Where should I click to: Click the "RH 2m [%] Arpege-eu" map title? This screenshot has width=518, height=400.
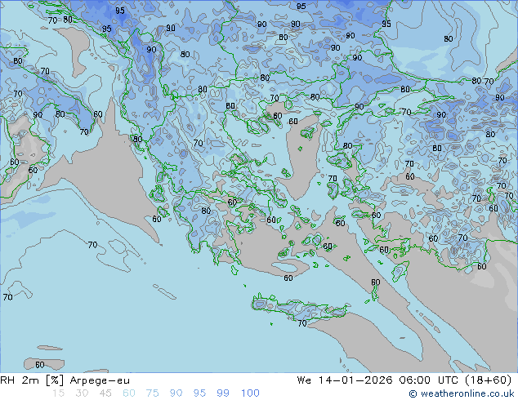[65, 380]
